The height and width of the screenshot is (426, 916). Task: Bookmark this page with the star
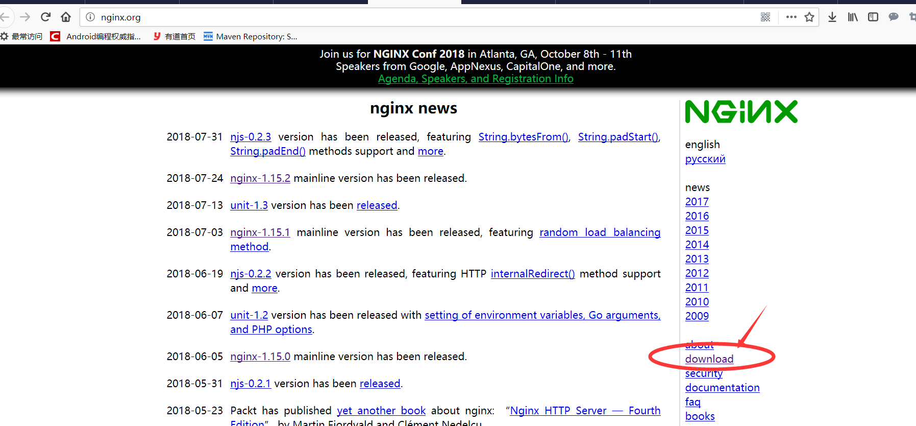click(x=809, y=17)
